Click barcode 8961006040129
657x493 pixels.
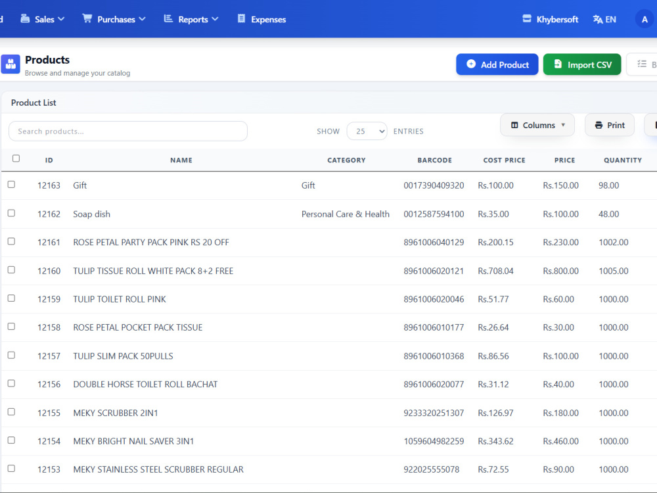click(x=434, y=243)
